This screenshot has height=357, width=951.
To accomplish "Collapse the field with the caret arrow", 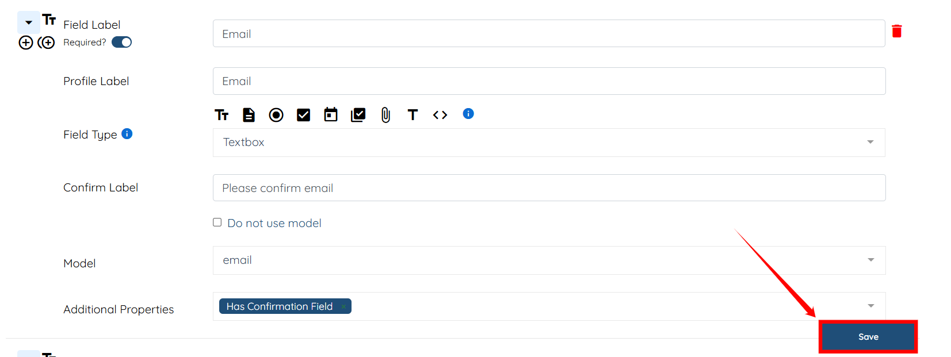I will (29, 22).
